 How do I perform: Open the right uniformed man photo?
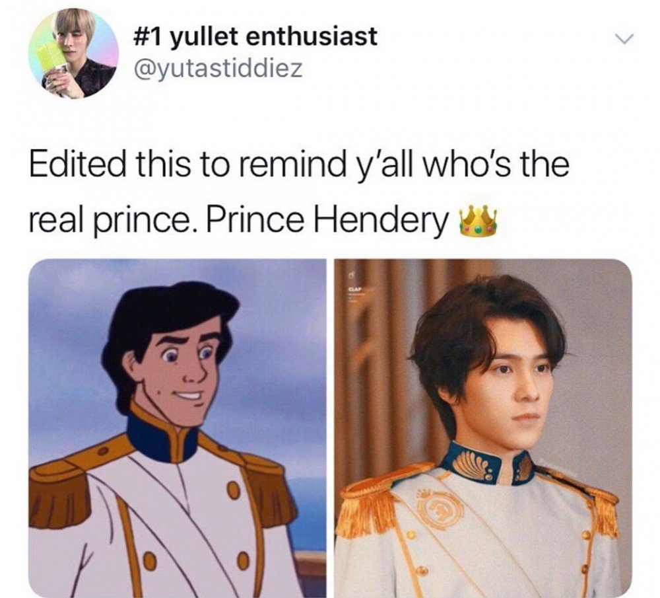(x=483, y=428)
